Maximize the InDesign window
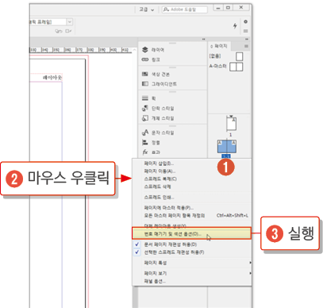The image size is (323, 308). coord(229,8)
